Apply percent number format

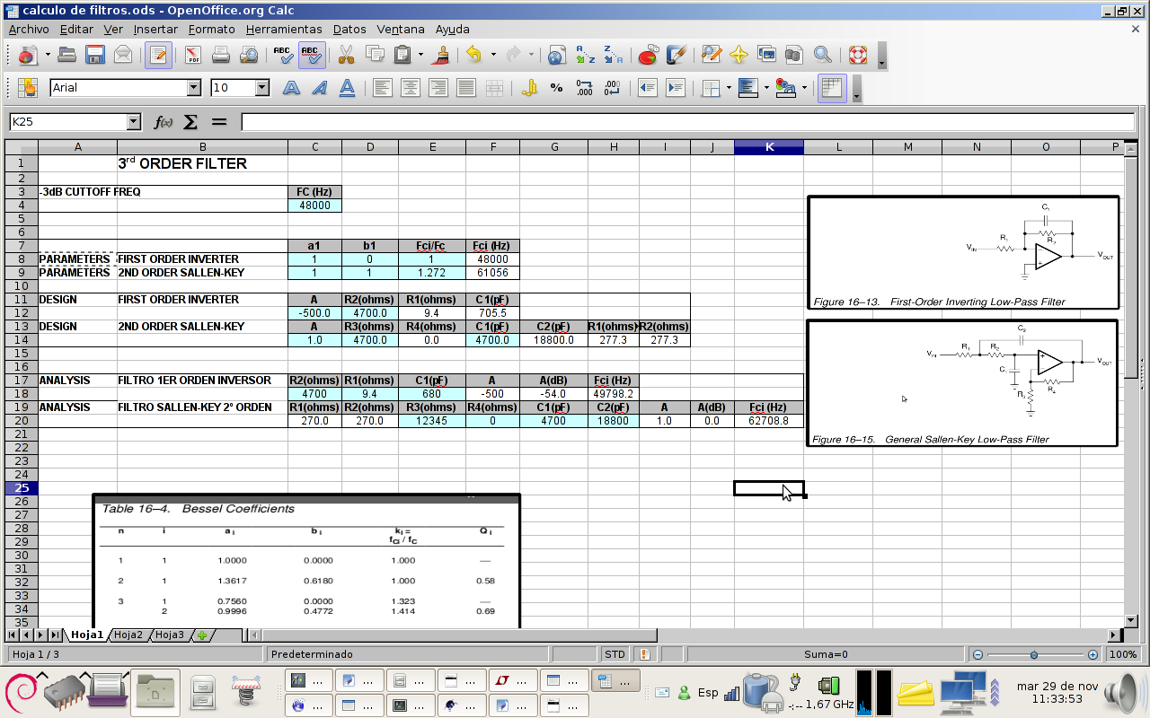(556, 88)
